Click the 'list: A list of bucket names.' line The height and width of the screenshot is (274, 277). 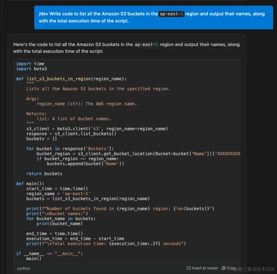click(74, 119)
